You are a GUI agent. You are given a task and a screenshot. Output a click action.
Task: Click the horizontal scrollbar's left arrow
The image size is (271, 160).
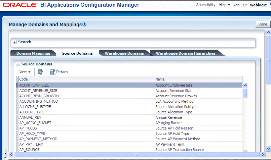(x=11, y=154)
